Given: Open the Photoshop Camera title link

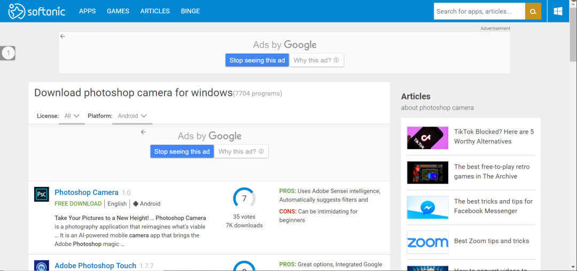Looking at the screenshot, I should (x=87, y=193).
